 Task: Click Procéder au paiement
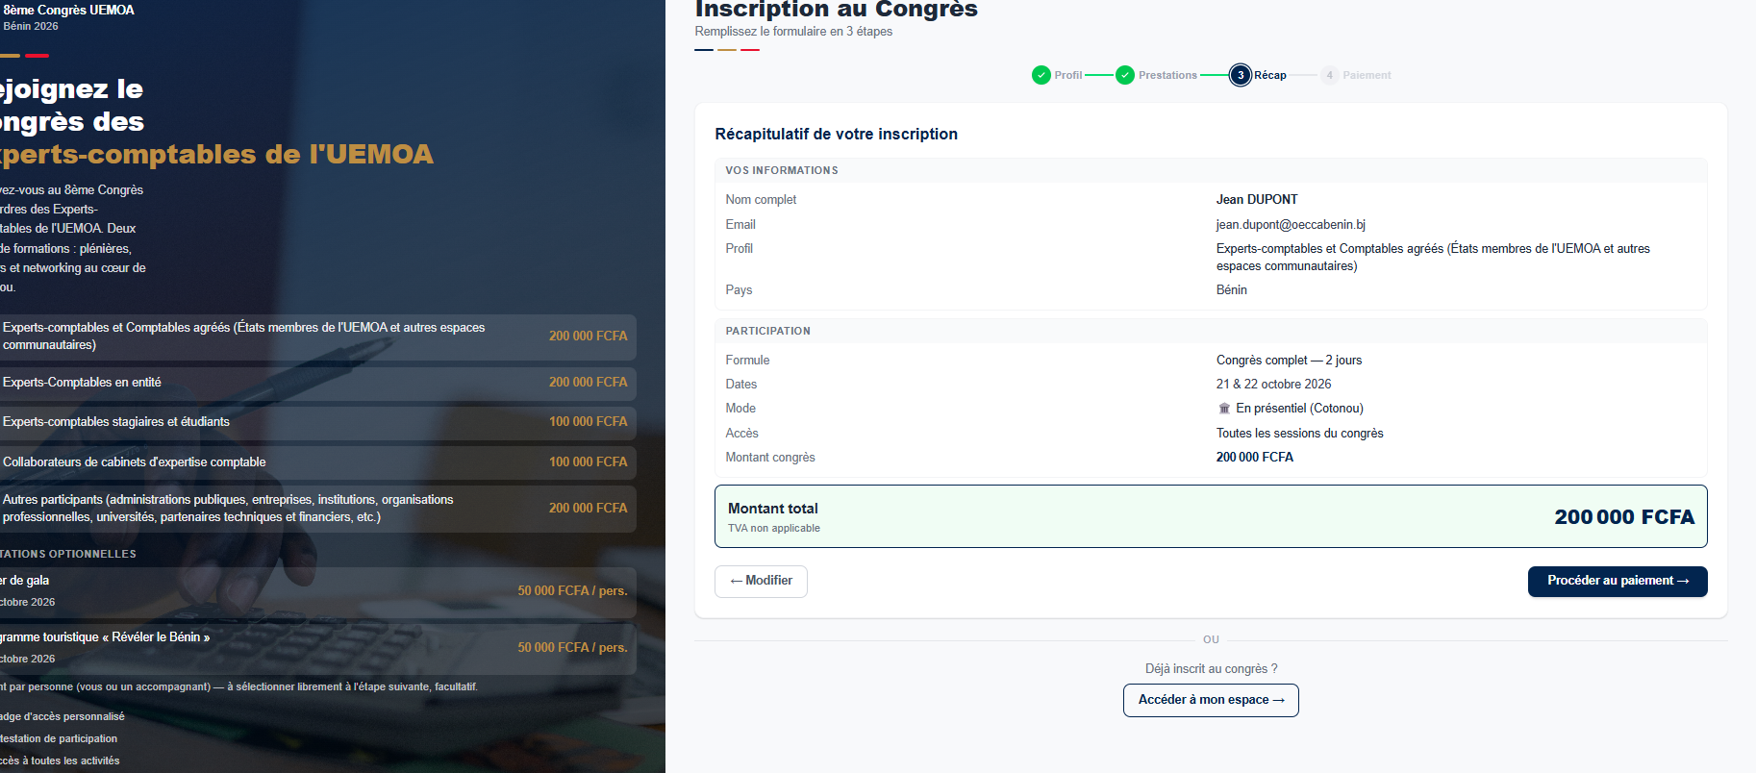tap(1618, 582)
